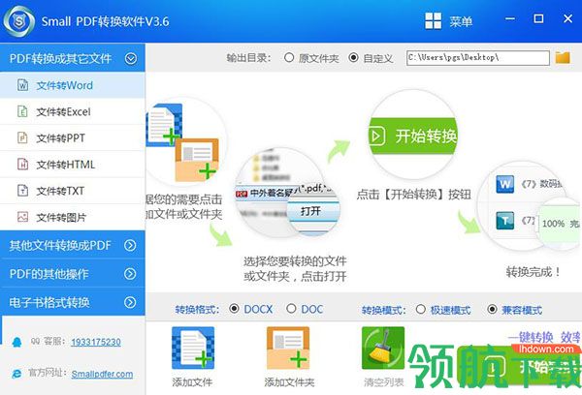Expand 电子书格式转换 section arrow
582x395 pixels.
130,302
